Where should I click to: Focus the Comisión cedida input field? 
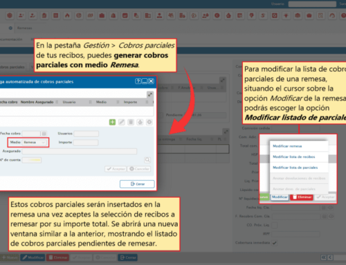pos(295,128)
